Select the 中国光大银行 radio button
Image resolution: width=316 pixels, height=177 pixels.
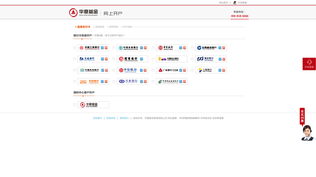pos(153,59)
